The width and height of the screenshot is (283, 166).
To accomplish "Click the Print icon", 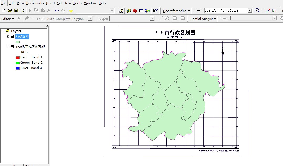I will click(22, 10).
